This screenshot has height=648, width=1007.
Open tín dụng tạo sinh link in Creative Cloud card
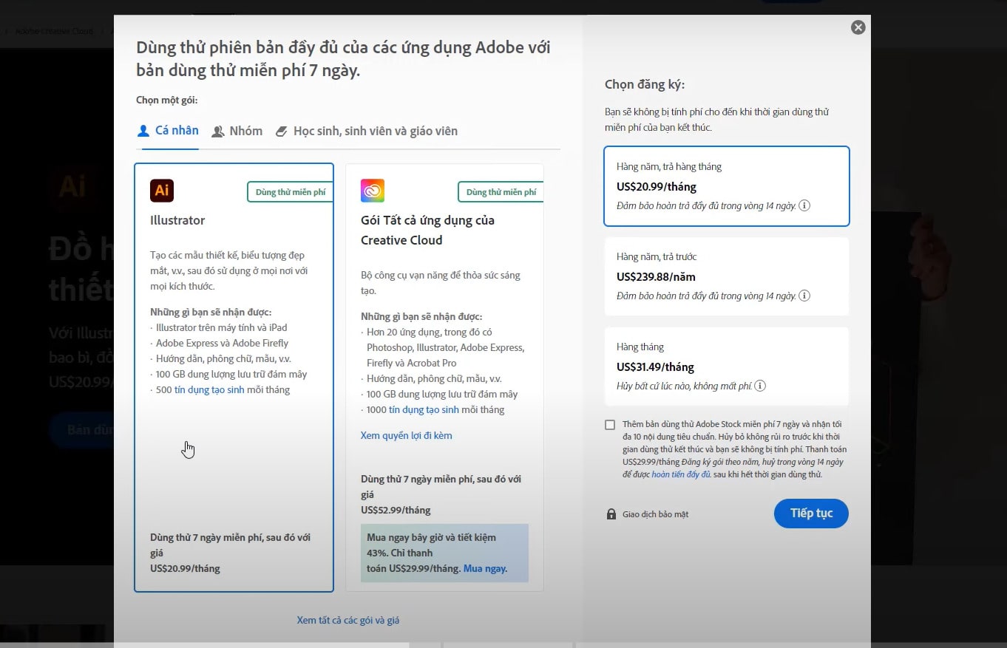[424, 409]
